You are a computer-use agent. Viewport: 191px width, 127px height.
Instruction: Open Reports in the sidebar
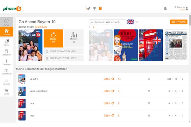[x=7, y=82]
